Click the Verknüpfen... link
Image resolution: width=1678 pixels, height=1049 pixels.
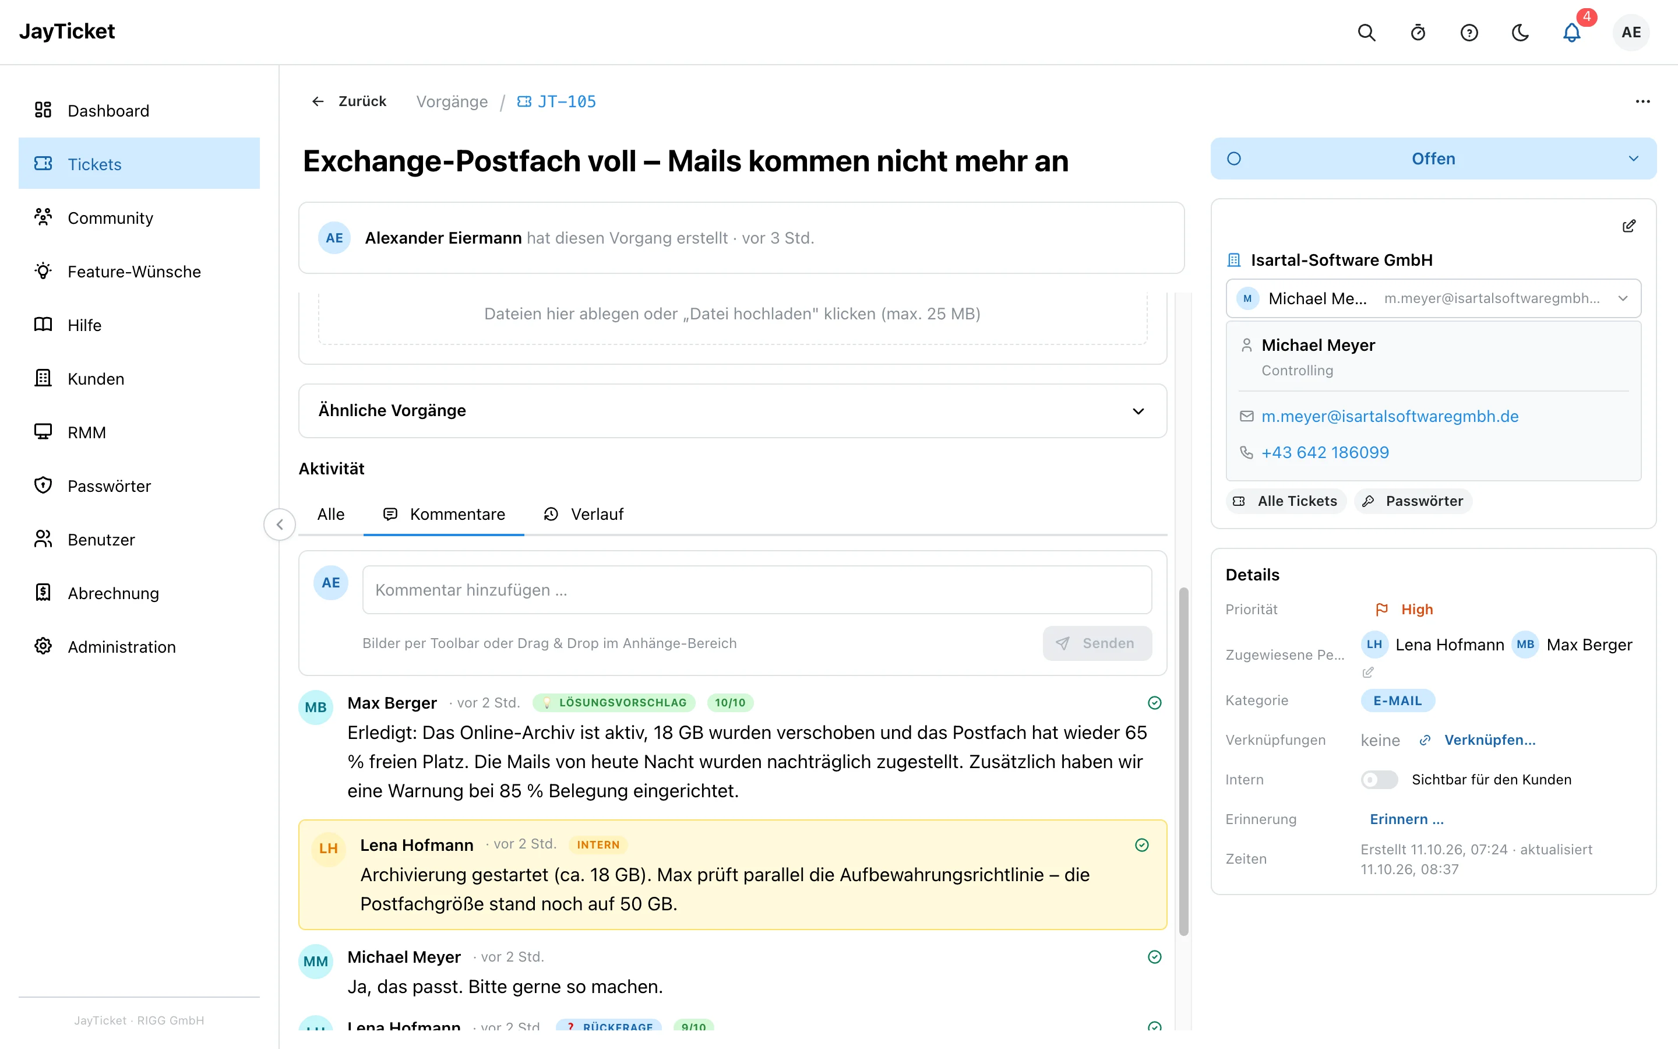pos(1489,740)
